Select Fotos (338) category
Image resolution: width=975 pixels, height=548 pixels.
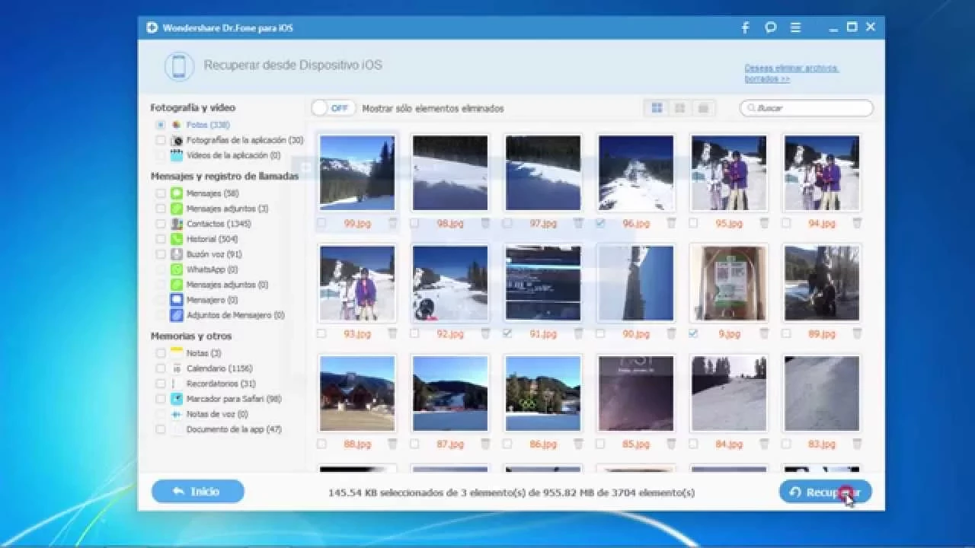pyautogui.click(x=208, y=125)
